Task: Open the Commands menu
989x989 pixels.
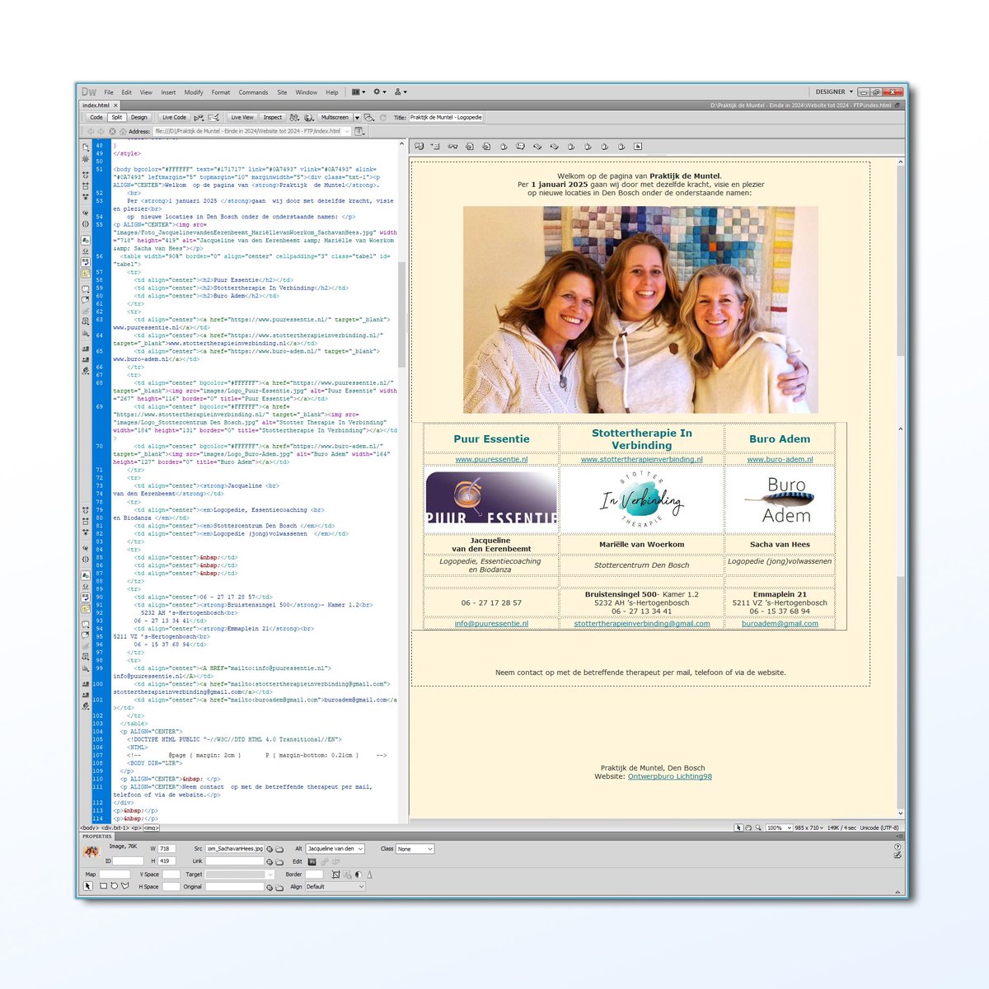Action: [253, 92]
